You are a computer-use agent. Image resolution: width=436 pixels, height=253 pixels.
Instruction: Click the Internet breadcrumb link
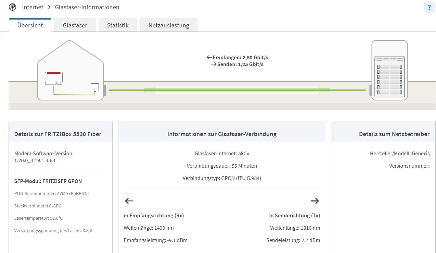click(33, 7)
